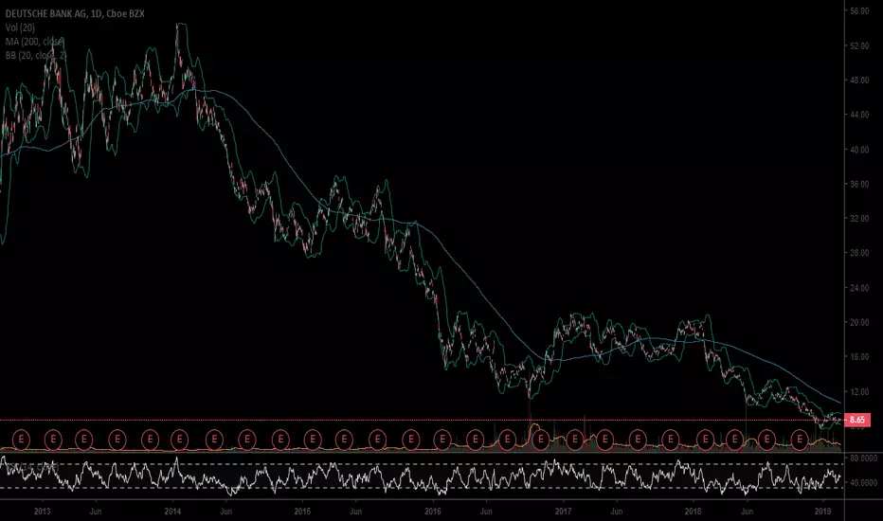The height and width of the screenshot is (521, 883).
Task: Click the 16.00 price axis label
Action: (x=859, y=356)
